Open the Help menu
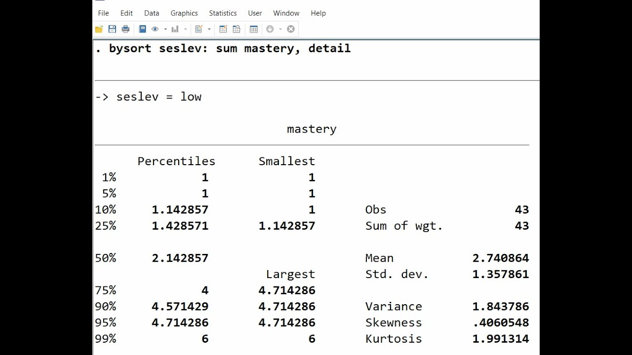Image resolution: width=632 pixels, height=355 pixels. 318,13
